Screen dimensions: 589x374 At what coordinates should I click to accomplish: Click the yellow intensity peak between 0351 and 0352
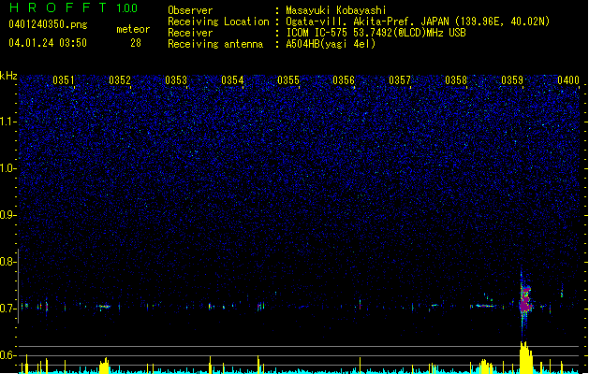(x=105, y=366)
